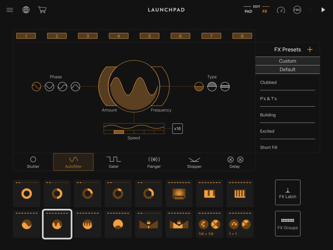Switch to PAD edit mode

click(x=248, y=11)
